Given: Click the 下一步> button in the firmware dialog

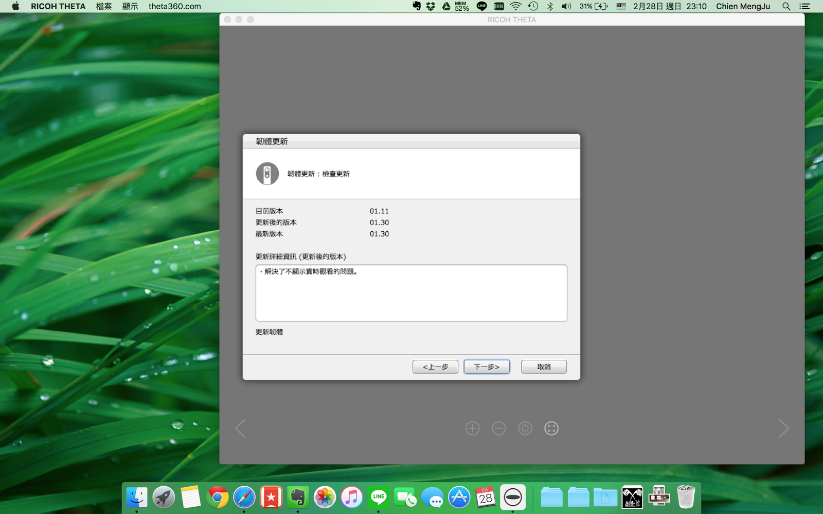Looking at the screenshot, I should pos(487,366).
